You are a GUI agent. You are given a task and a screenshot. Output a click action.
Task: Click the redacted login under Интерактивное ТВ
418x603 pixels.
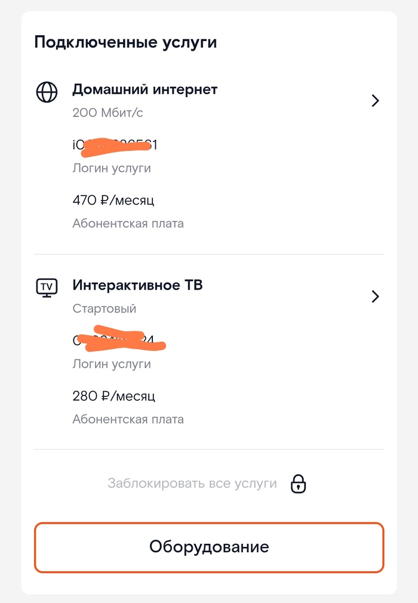[x=116, y=340]
